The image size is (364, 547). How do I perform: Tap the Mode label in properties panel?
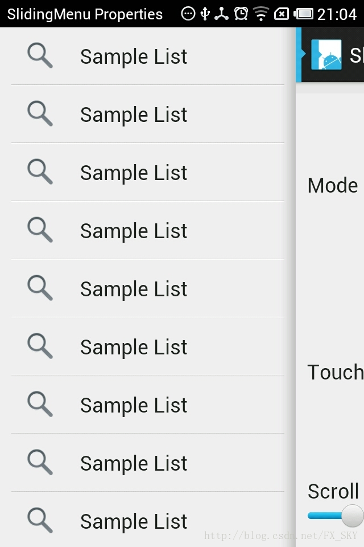click(333, 186)
